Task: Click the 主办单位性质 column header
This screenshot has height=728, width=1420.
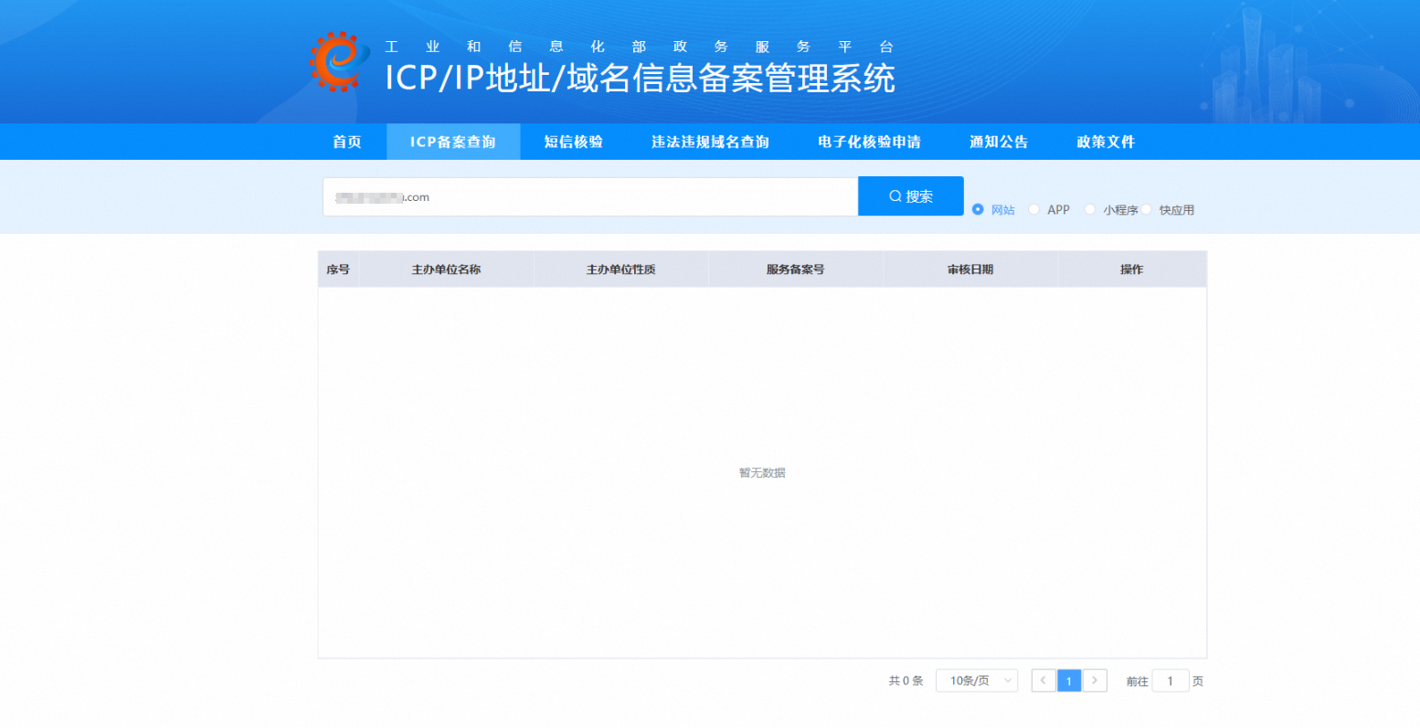Action: pos(620,269)
